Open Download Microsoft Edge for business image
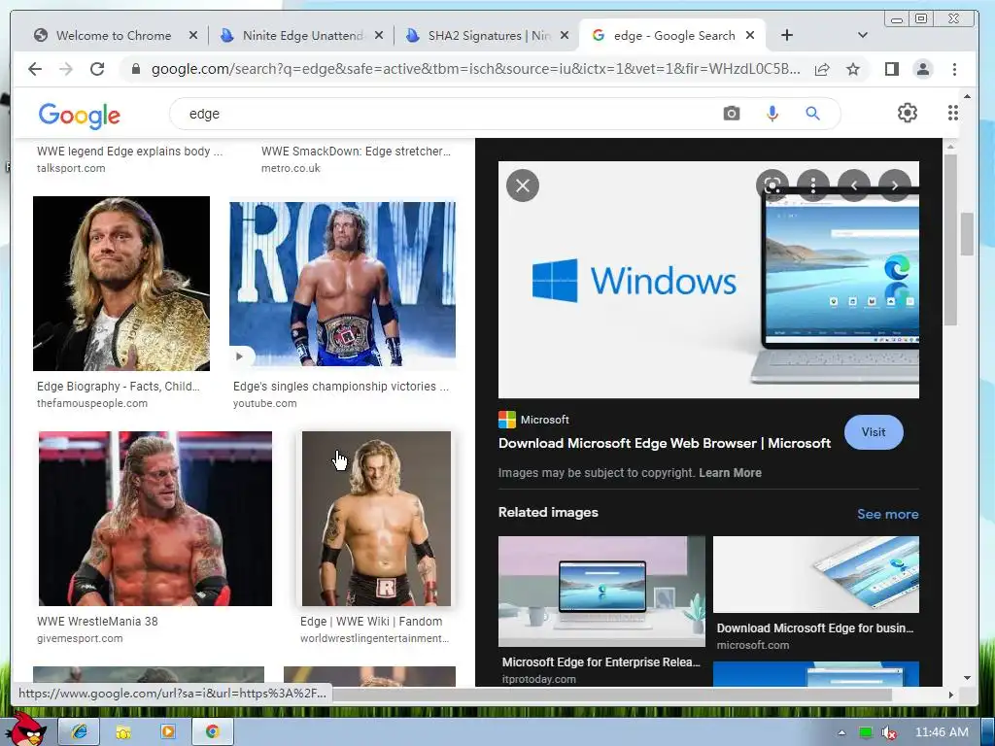 (x=816, y=575)
